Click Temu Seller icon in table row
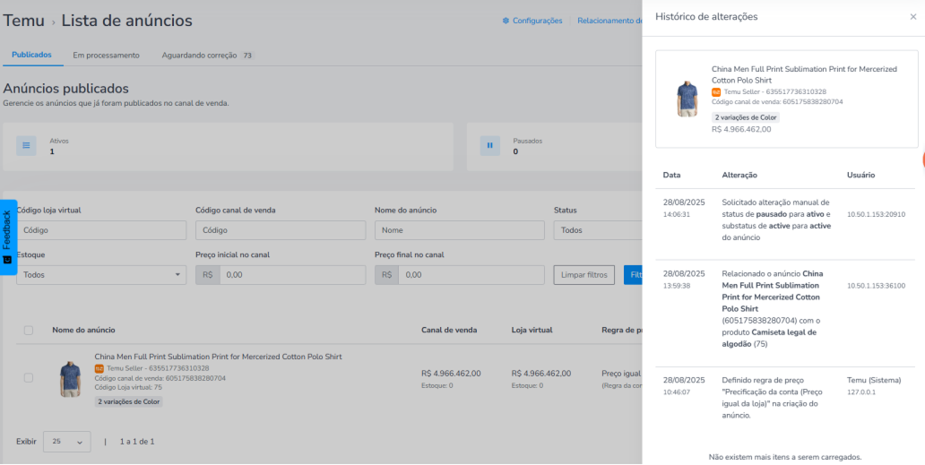Viewport: 925px width, 465px height. pos(99,368)
